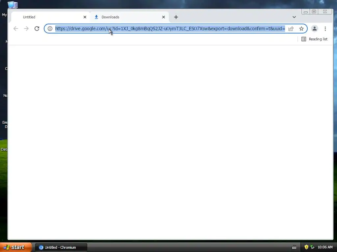Screen dimensions: 337x252
Task: Open the security shield tray icon
Action: coord(306,247)
